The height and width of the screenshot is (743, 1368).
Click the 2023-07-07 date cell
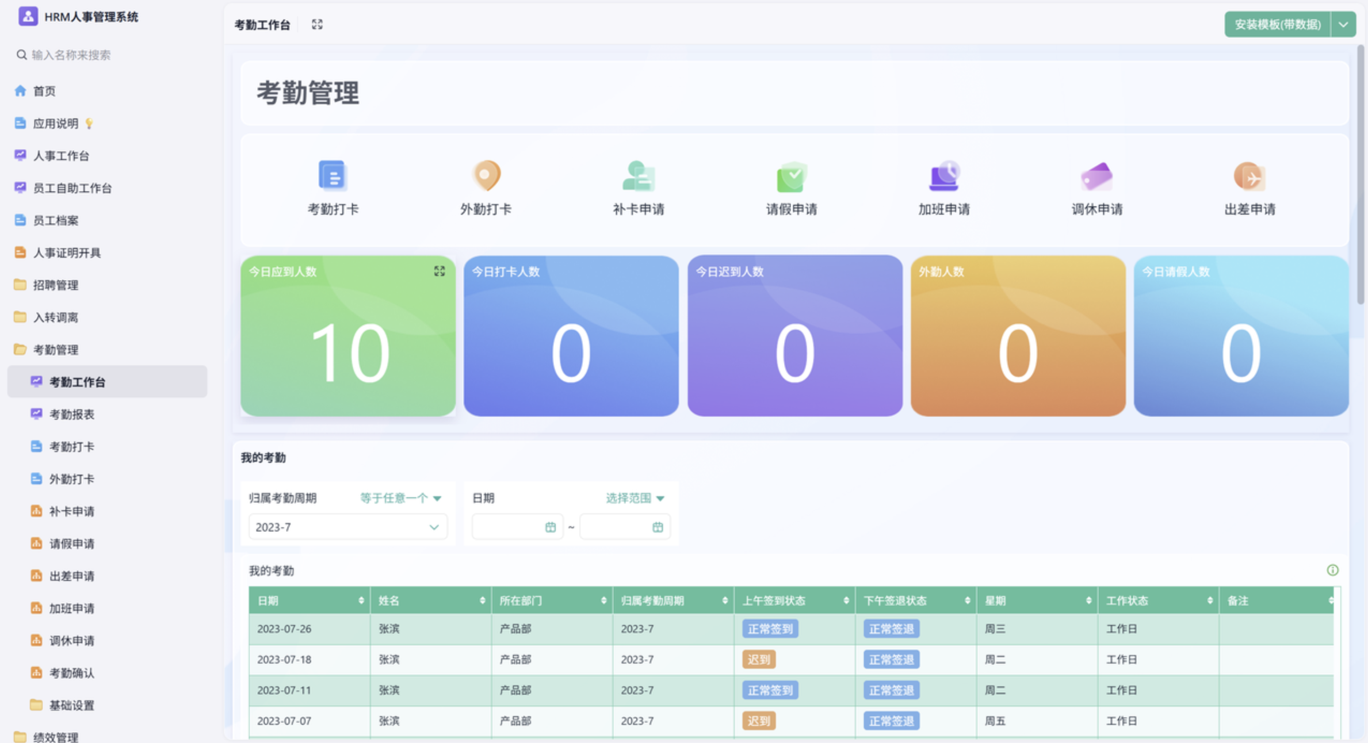310,721
